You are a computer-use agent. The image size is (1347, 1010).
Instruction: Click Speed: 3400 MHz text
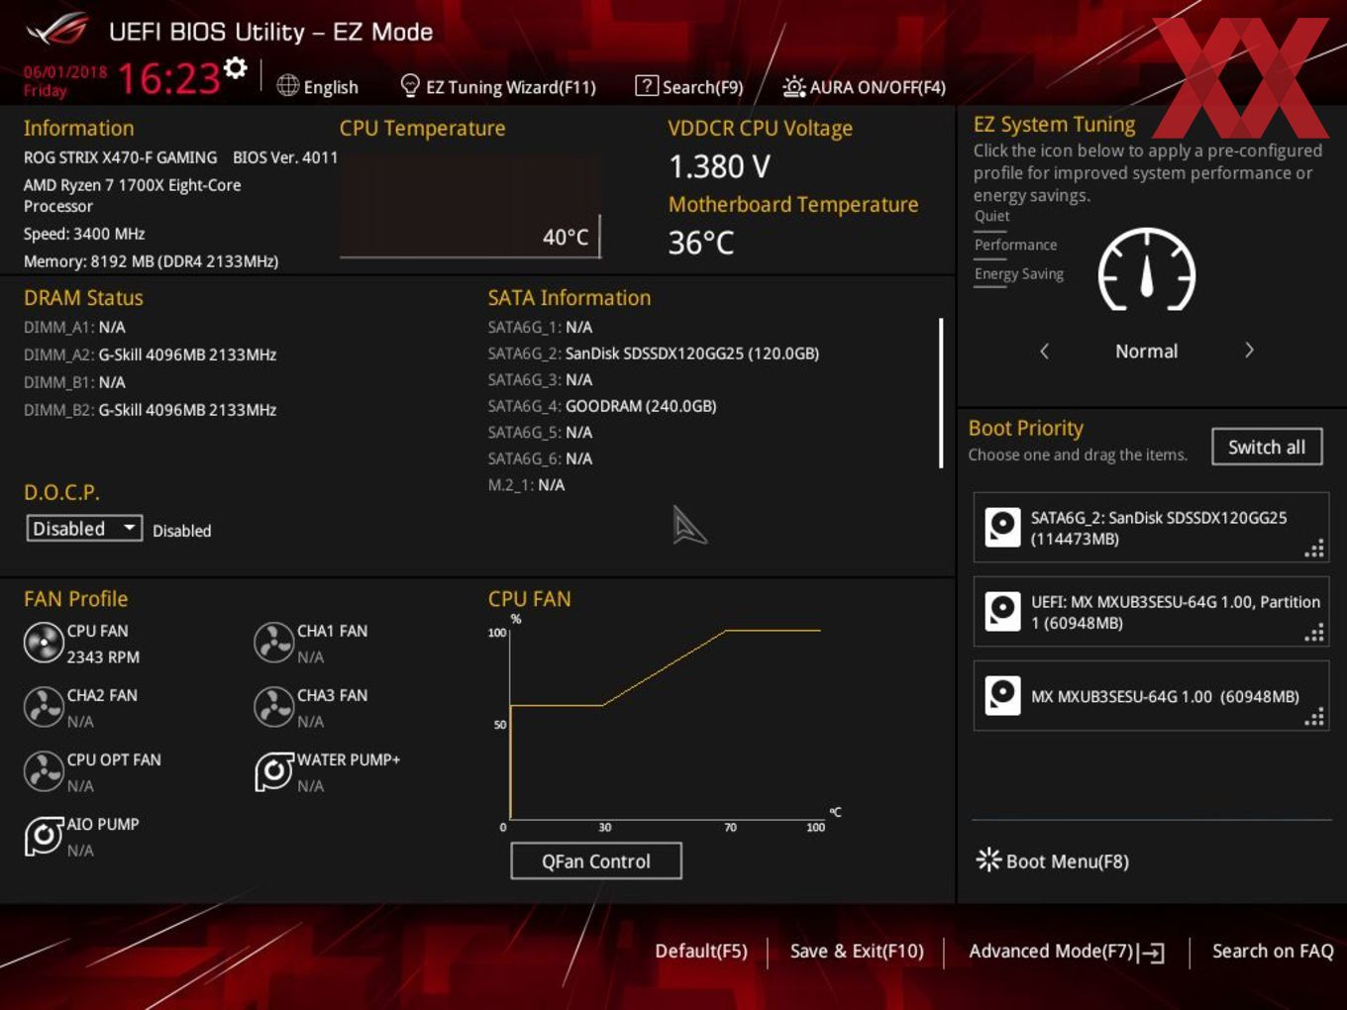point(84,234)
